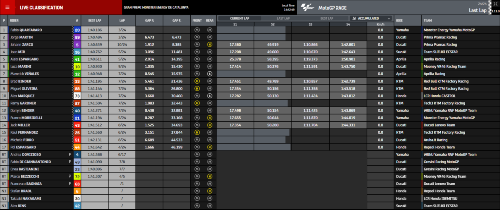Click Bezzecchi's hard rear tyre icon
The height and width of the screenshot is (210, 500).
pos(210,176)
